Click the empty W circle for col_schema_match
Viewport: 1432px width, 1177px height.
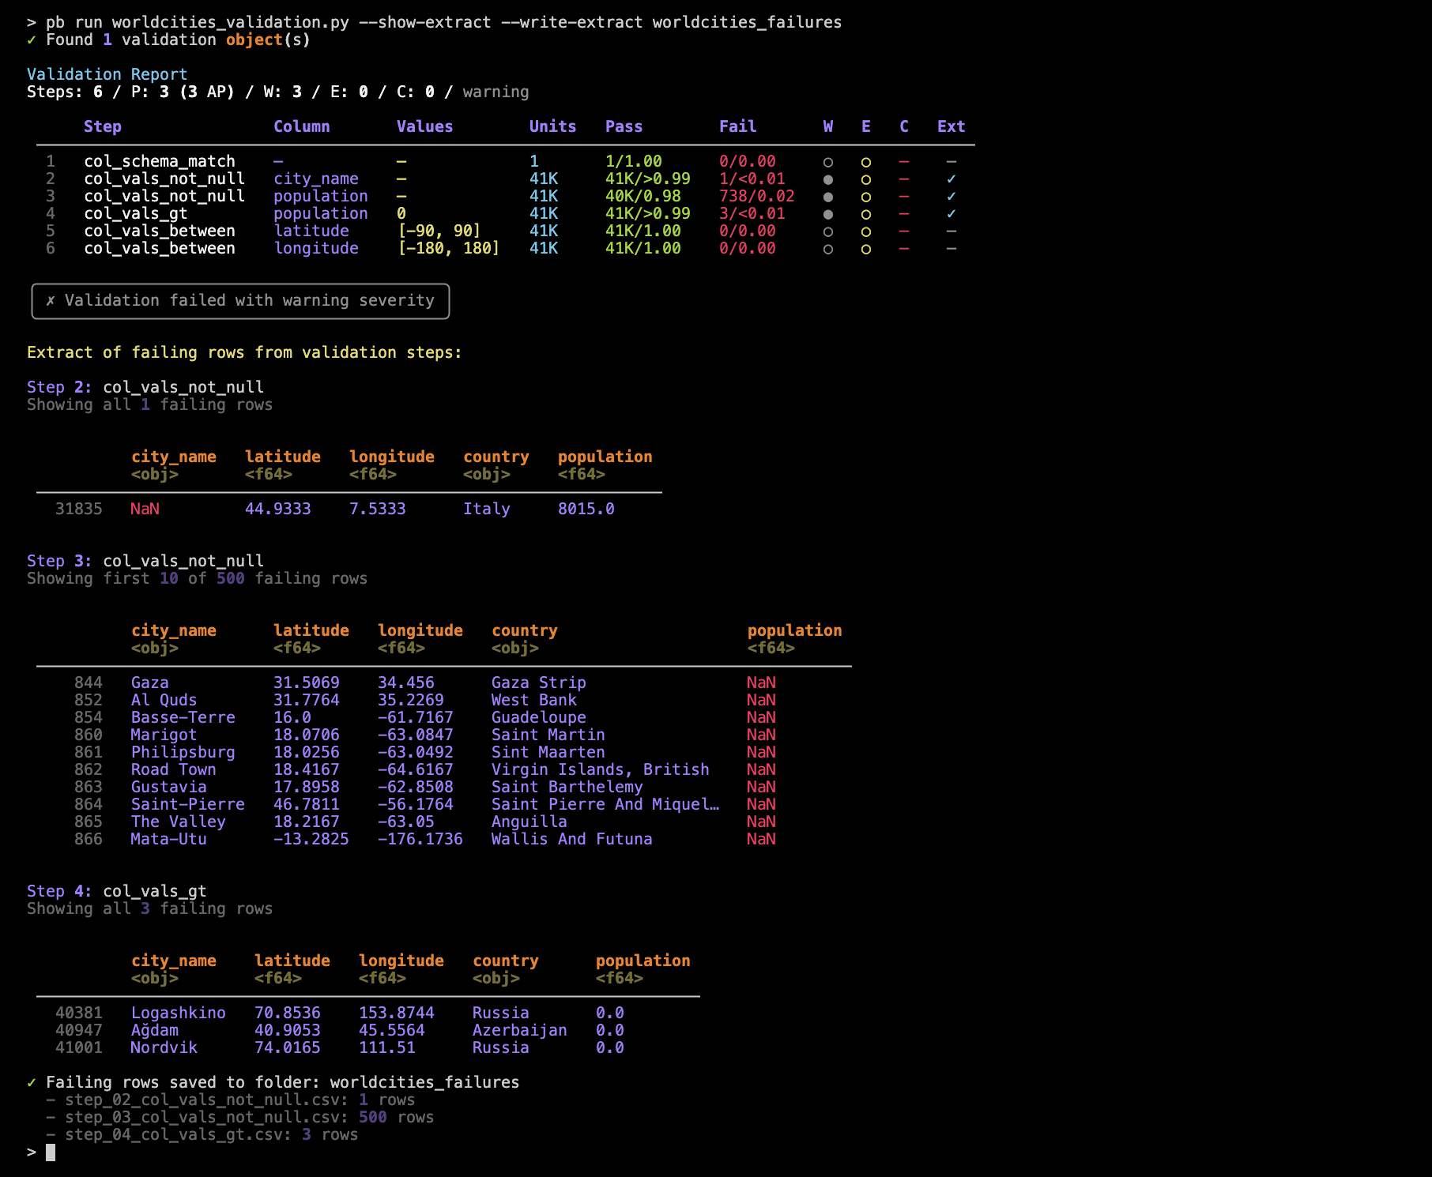(x=827, y=162)
